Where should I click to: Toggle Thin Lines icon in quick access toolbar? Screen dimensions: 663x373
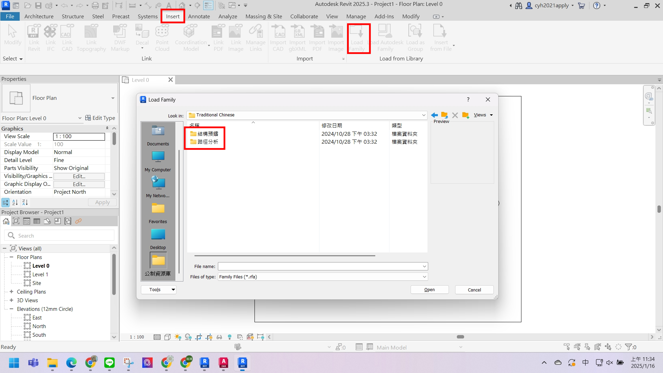pos(208,6)
